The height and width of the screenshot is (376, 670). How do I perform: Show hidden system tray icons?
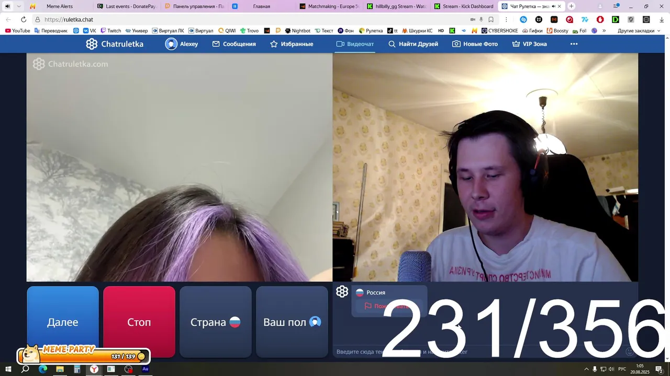(x=586, y=369)
